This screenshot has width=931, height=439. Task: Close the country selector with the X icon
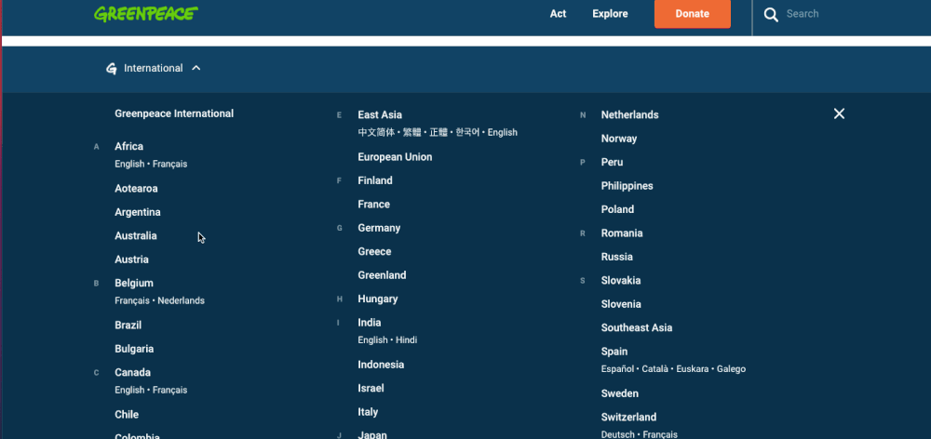pos(839,113)
